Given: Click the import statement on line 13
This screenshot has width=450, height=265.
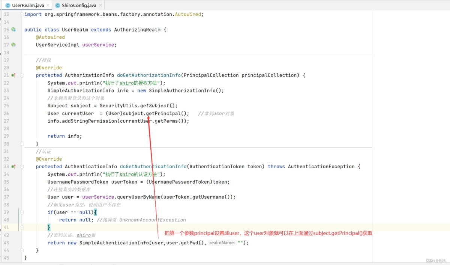Looking at the screenshot, I should (x=114, y=14).
